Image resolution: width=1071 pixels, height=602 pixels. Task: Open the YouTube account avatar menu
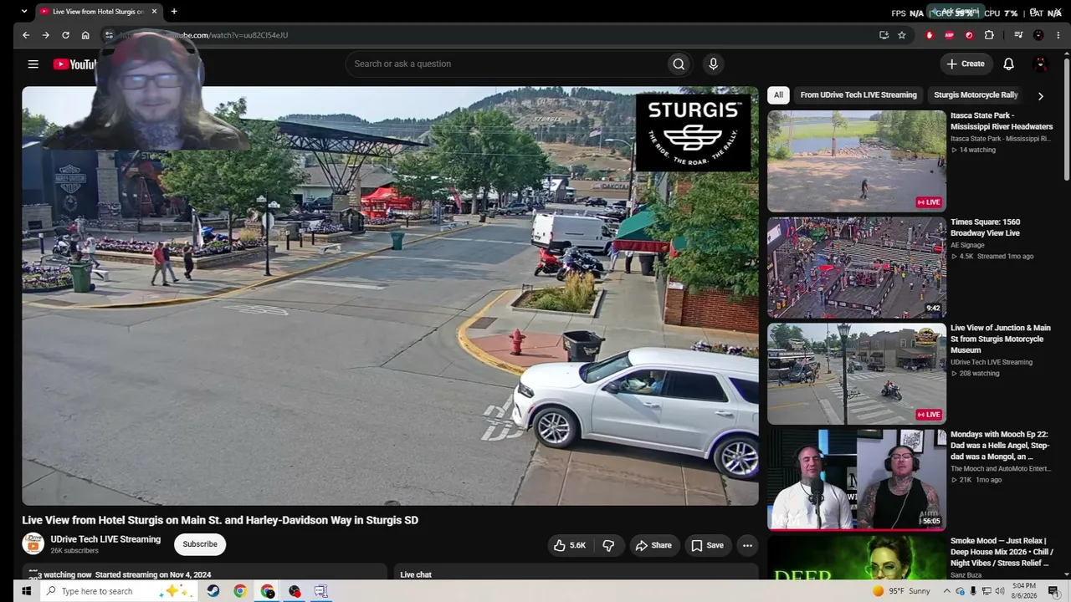pos(1041,64)
